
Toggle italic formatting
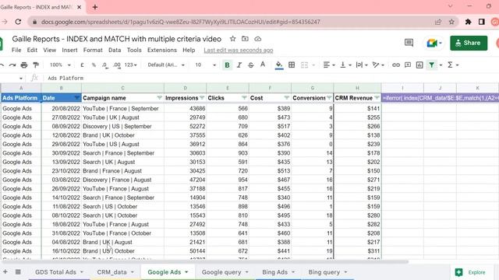coord(239,65)
